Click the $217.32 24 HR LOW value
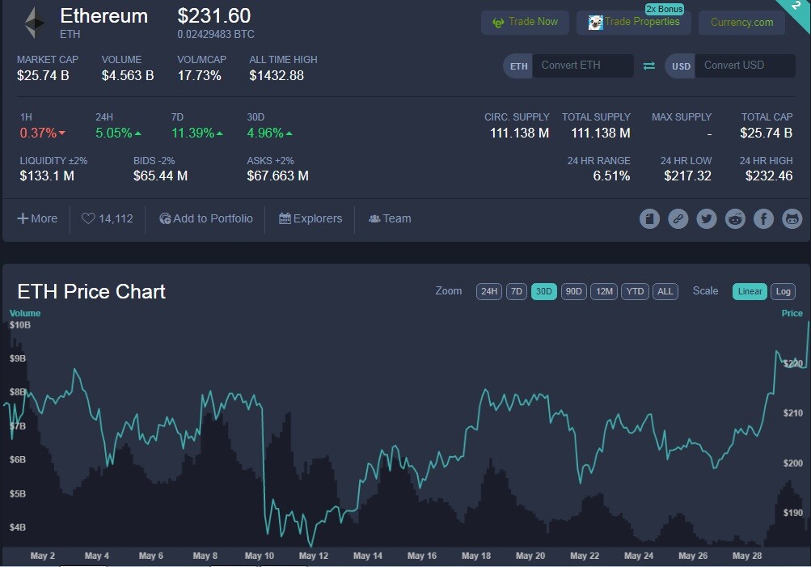Viewport: 811px width, 567px height. (x=687, y=176)
